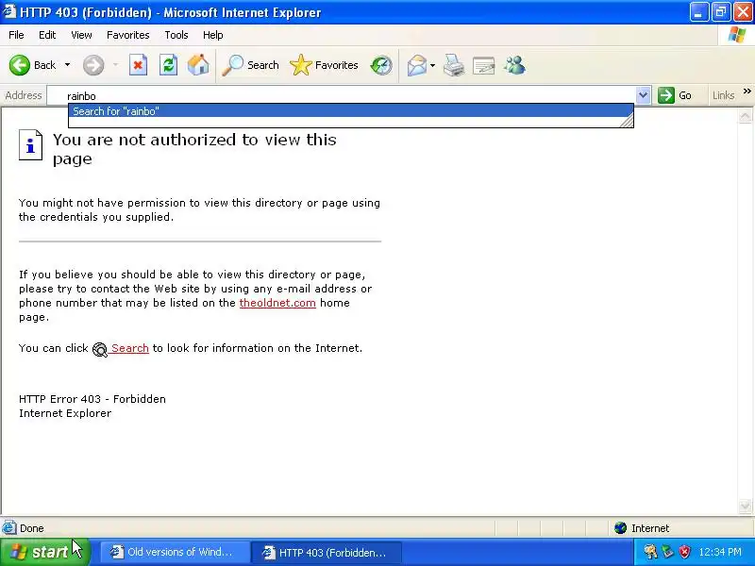Print the page using printer icon
The width and height of the screenshot is (755, 566).
click(454, 65)
